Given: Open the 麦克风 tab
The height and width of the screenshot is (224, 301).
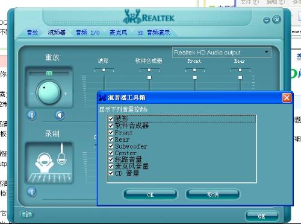Looking at the screenshot, I should coord(119,33).
